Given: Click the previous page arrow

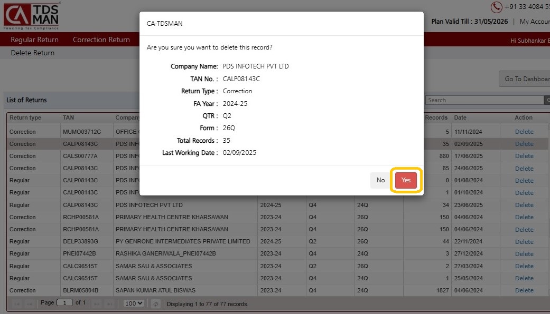Looking at the screenshot, I should [30, 303].
